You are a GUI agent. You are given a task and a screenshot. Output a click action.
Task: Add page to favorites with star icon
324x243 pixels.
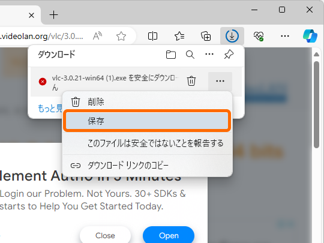(121, 36)
